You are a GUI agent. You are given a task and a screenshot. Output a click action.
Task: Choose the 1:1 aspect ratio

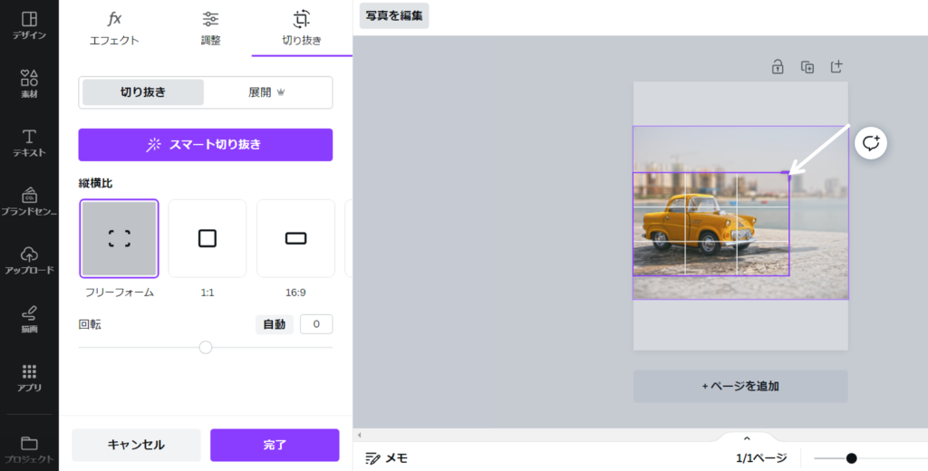pos(208,239)
